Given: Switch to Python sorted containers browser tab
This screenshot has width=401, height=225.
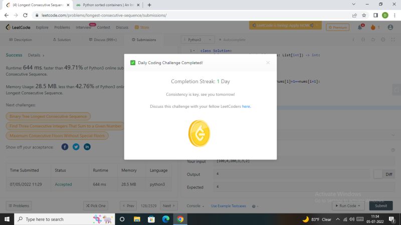Looking at the screenshot, I should 107,5.
